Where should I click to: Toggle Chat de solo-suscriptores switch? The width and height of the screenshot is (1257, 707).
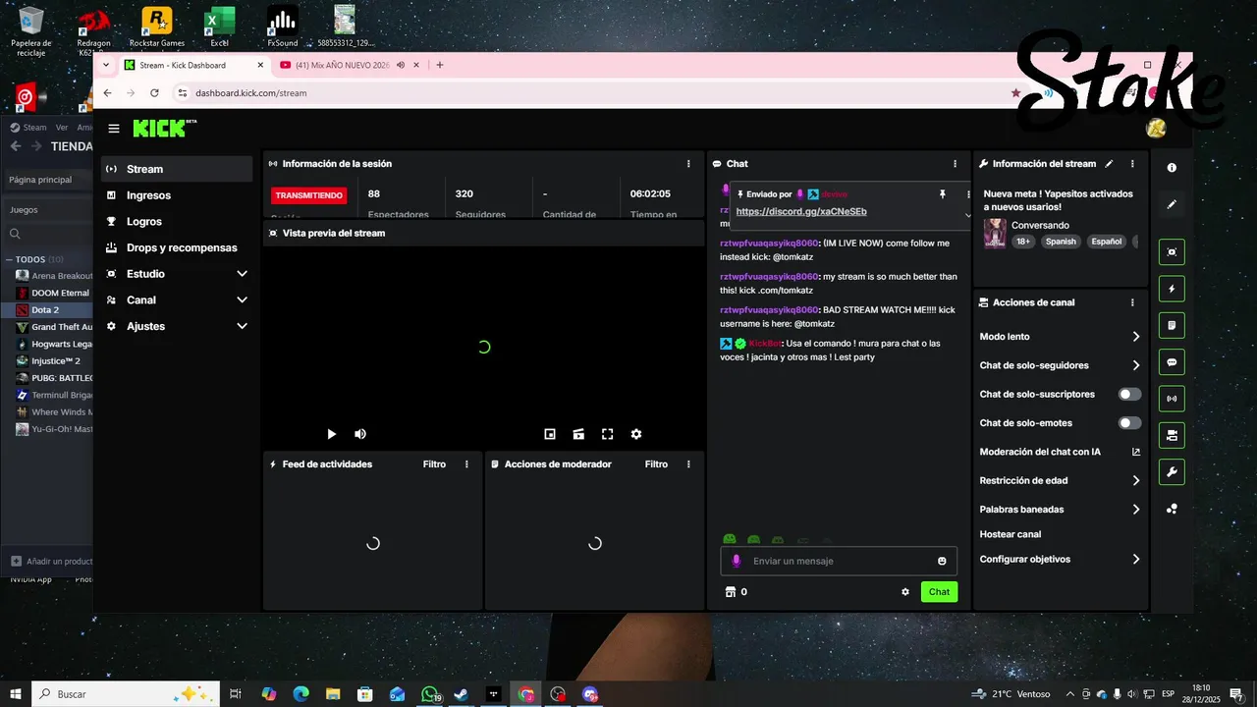[x=1130, y=394]
